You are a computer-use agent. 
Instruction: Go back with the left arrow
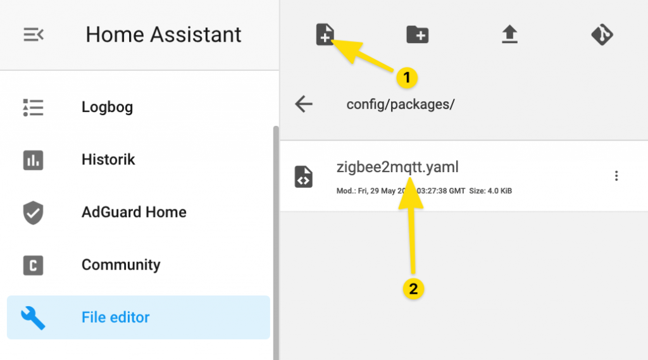point(304,104)
